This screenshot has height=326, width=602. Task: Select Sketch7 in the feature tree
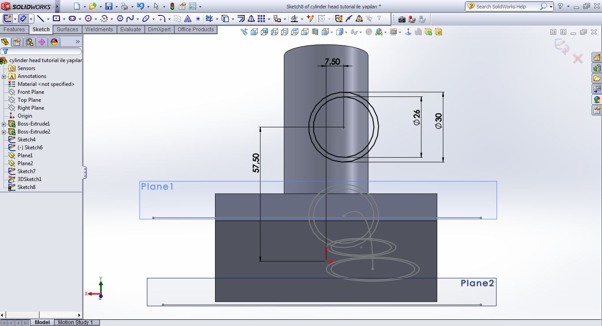26,171
